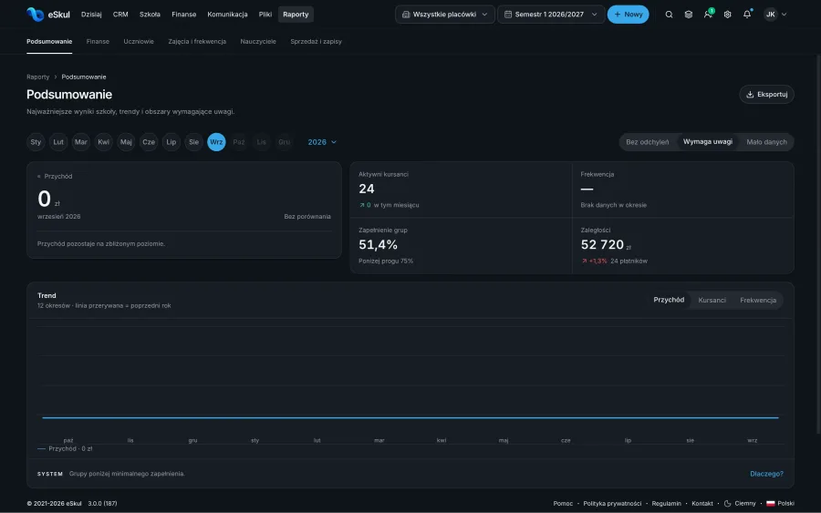Image resolution: width=821 pixels, height=513 pixels.
Task: Switch to Finanse report tab
Action: 98,42
